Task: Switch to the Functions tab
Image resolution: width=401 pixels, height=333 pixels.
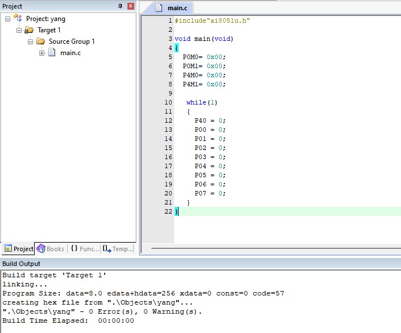Action: [x=85, y=249]
